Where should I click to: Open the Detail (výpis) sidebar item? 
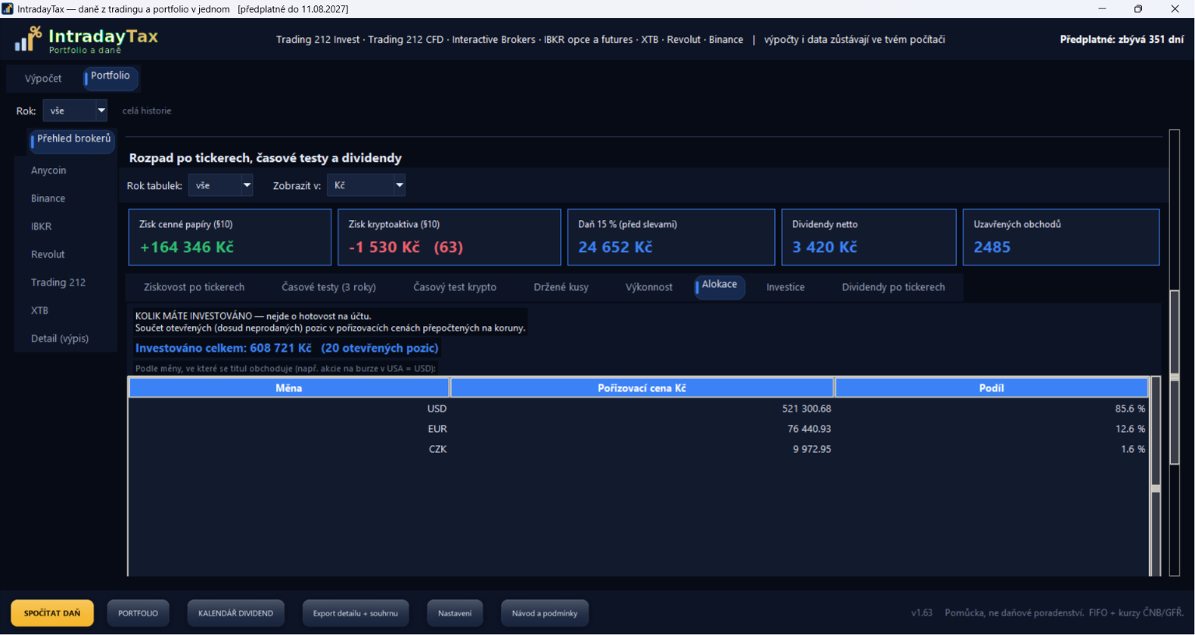(60, 339)
